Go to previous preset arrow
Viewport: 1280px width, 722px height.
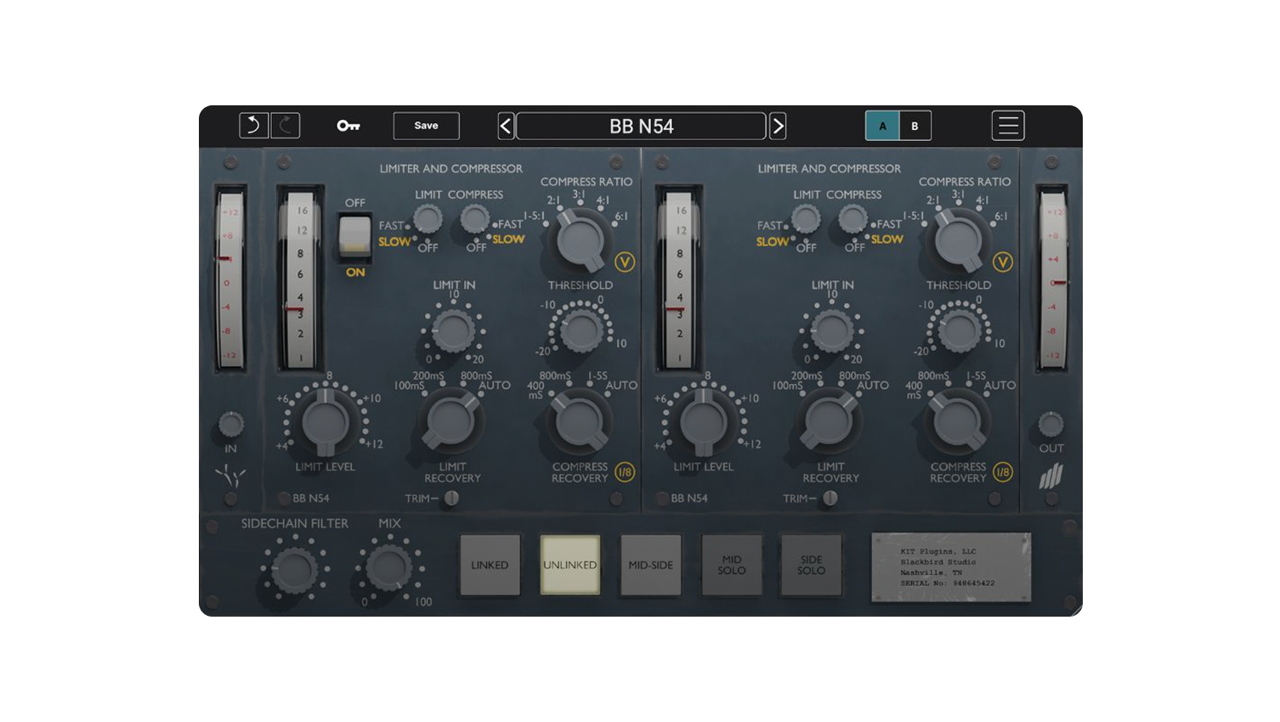[x=506, y=126]
